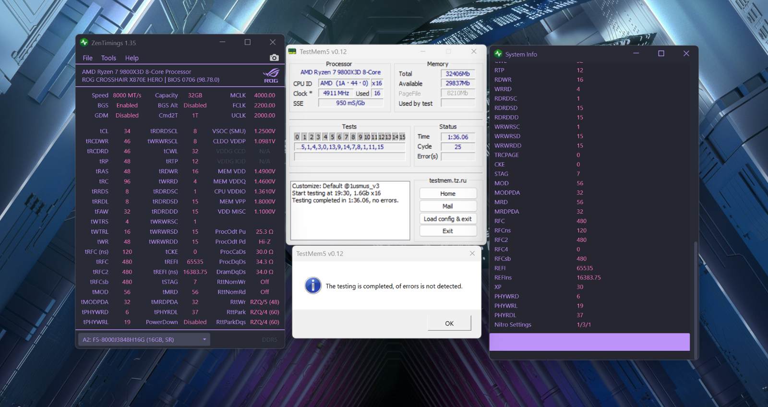Open the File menu in ZenTimings
The image size is (768, 407).
pos(87,58)
